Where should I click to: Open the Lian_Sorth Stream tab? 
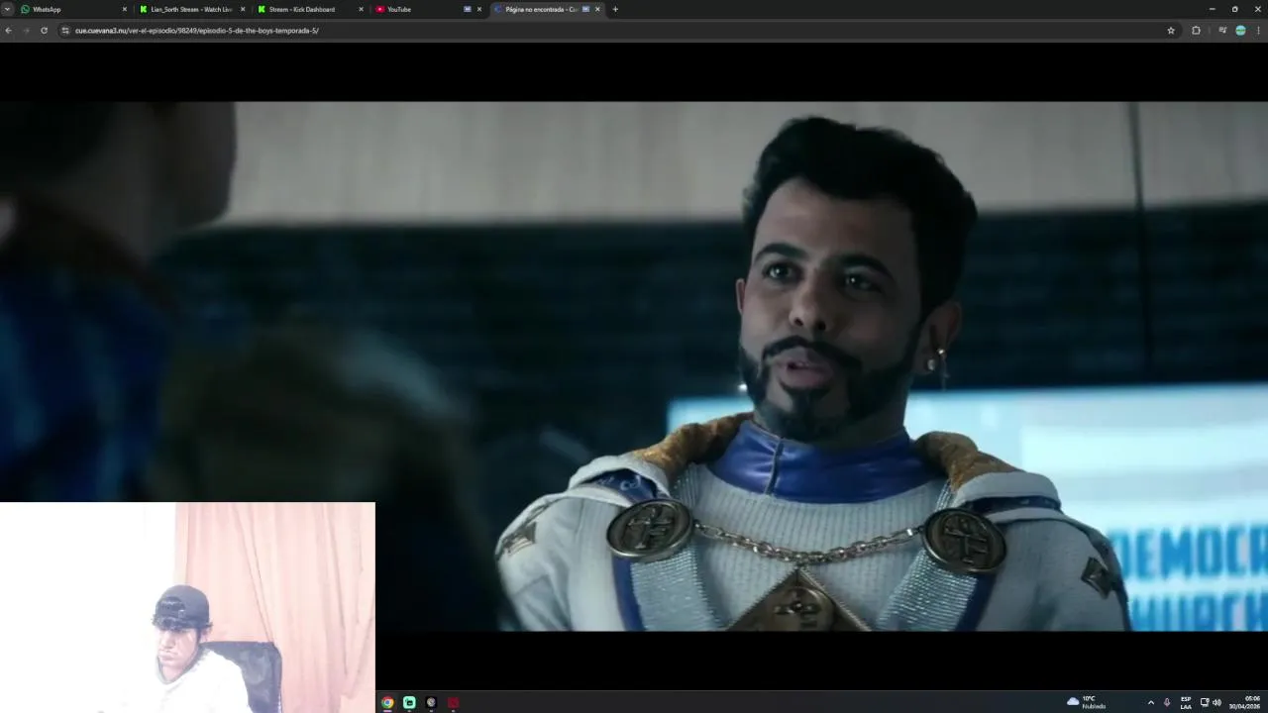pos(190,9)
